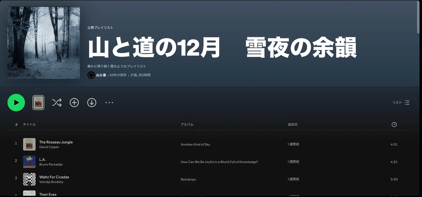Click 1週間前 in the L.A. row
The image size is (422, 197).
coord(293,162)
